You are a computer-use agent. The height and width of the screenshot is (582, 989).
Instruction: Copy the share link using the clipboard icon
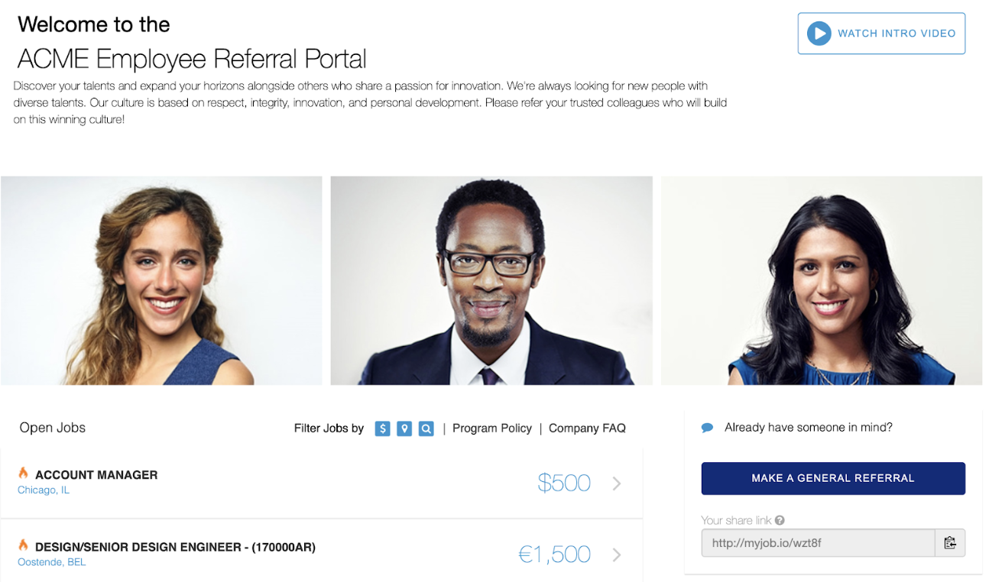coord(951,542)
